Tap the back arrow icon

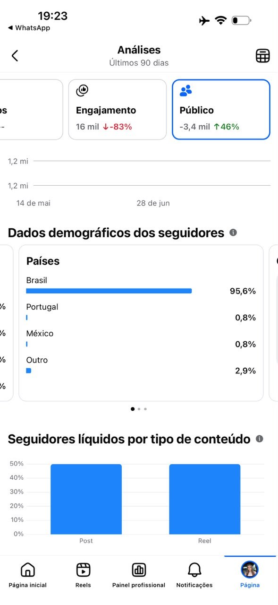point(15,56)
